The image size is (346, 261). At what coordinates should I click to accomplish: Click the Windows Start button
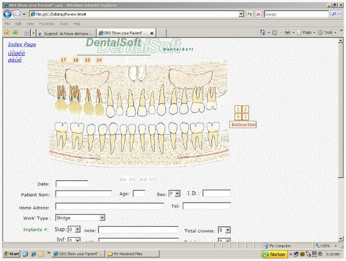(11, 253)
